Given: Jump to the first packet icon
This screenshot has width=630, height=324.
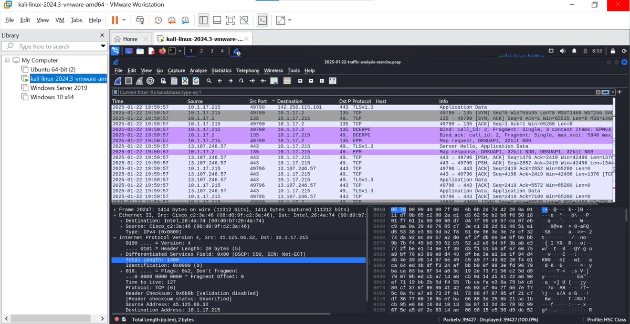Looking at the screenshot, I should 252,81.
